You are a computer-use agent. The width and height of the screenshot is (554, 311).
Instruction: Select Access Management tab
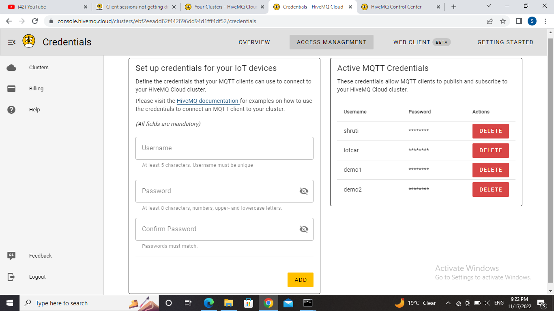331,42
